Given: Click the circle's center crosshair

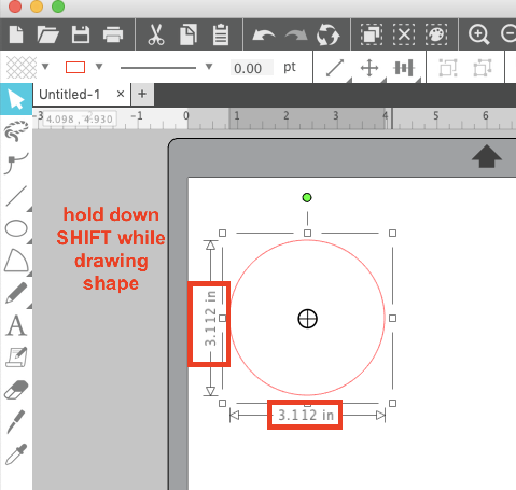Looking at the screenshot, I should click(x=308, y=319).
